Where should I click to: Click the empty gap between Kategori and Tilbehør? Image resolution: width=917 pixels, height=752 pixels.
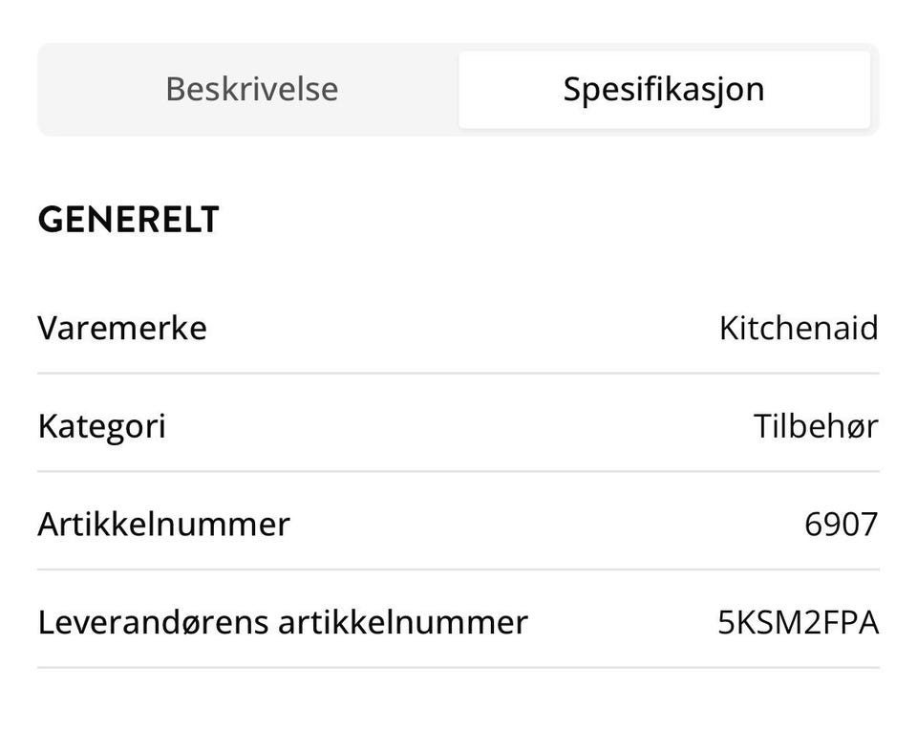(x=458, y=425)
